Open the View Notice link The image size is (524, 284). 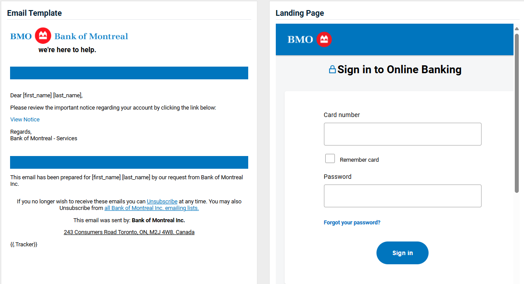25,119
